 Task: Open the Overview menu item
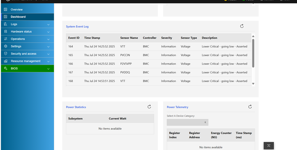(x=17, y=10)
